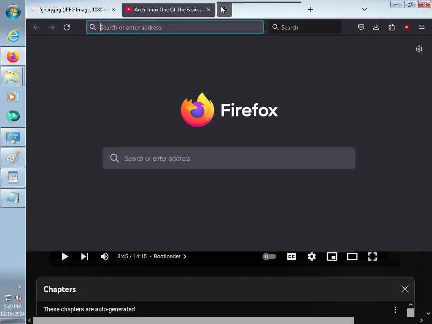Open the Windows Start orb
Image resolution: width=432 pixels, height=324 pixels.
[x=13, y=11]
